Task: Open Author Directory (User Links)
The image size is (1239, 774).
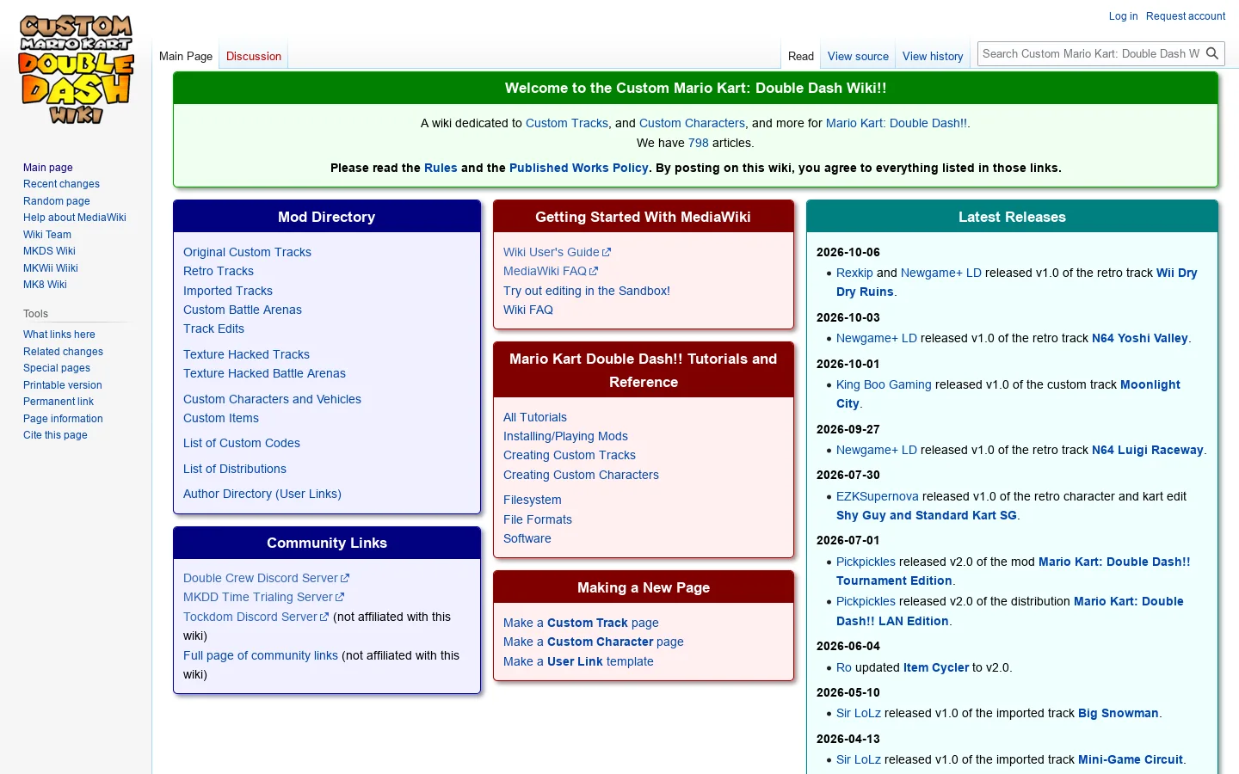Action: [262, 494]
